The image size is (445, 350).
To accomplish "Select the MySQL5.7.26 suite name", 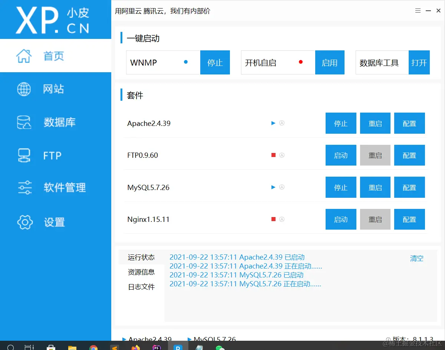I will [148, 187].
